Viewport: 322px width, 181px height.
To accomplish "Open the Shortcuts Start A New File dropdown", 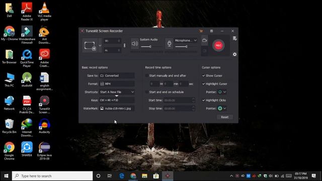I will [x=117, y=92].
